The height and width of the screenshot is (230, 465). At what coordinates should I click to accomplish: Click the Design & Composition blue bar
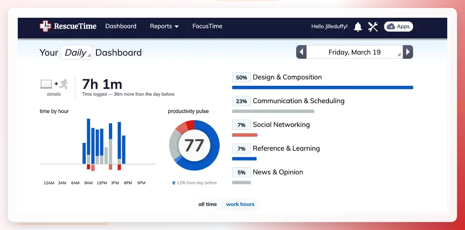(323, 88)
